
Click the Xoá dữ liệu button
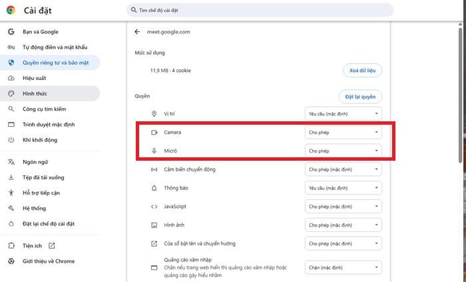(x=362, y=71)
